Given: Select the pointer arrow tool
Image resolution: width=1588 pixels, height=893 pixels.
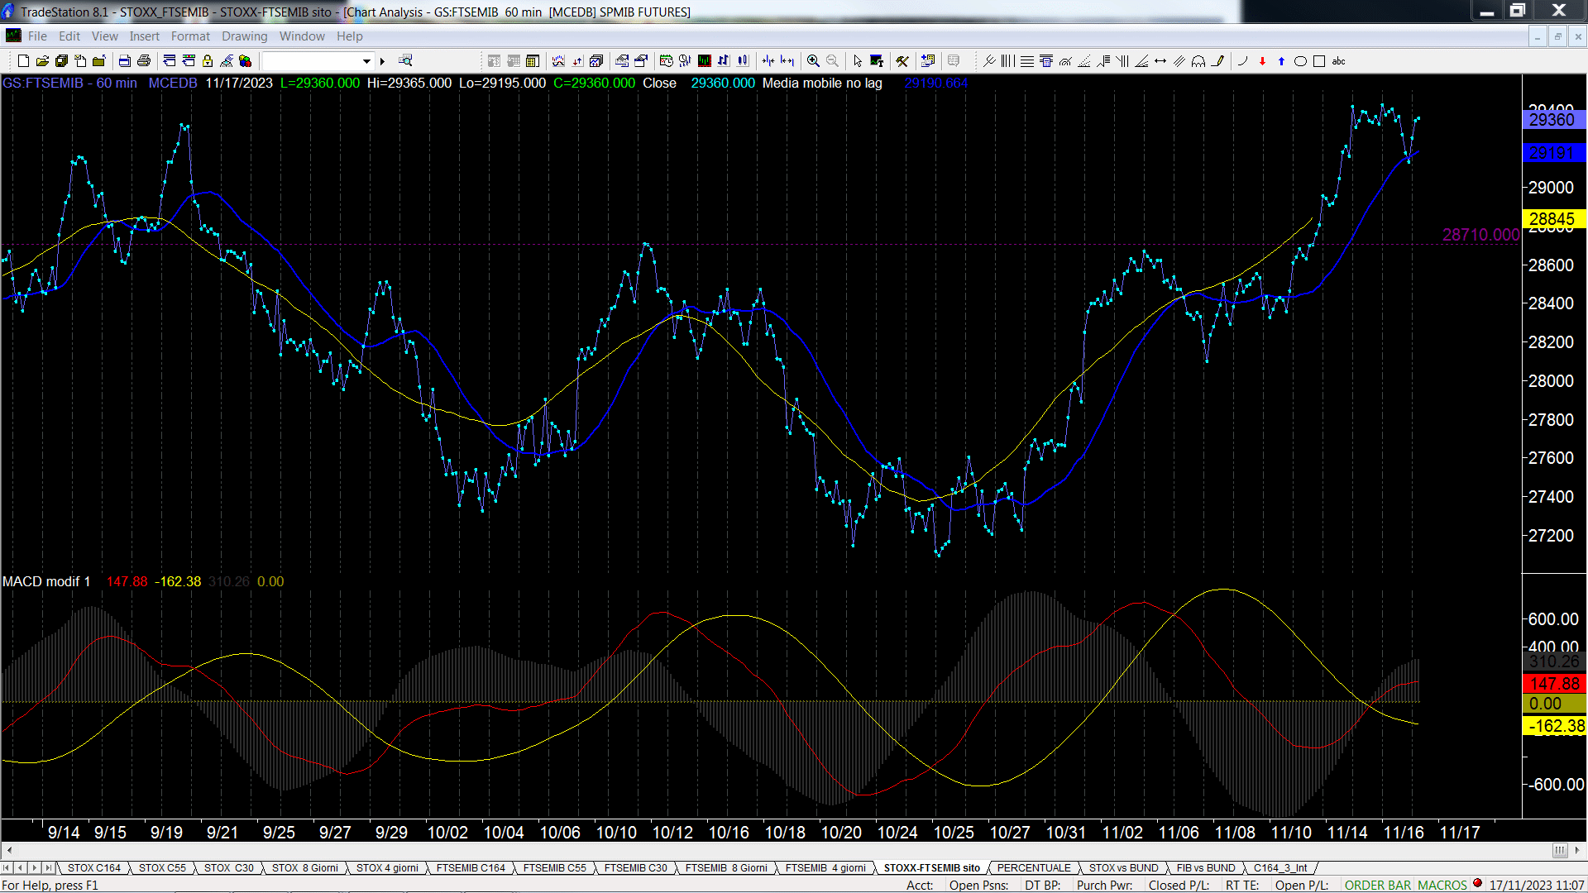Looking at the screenshot, I should tap(858, 60).
